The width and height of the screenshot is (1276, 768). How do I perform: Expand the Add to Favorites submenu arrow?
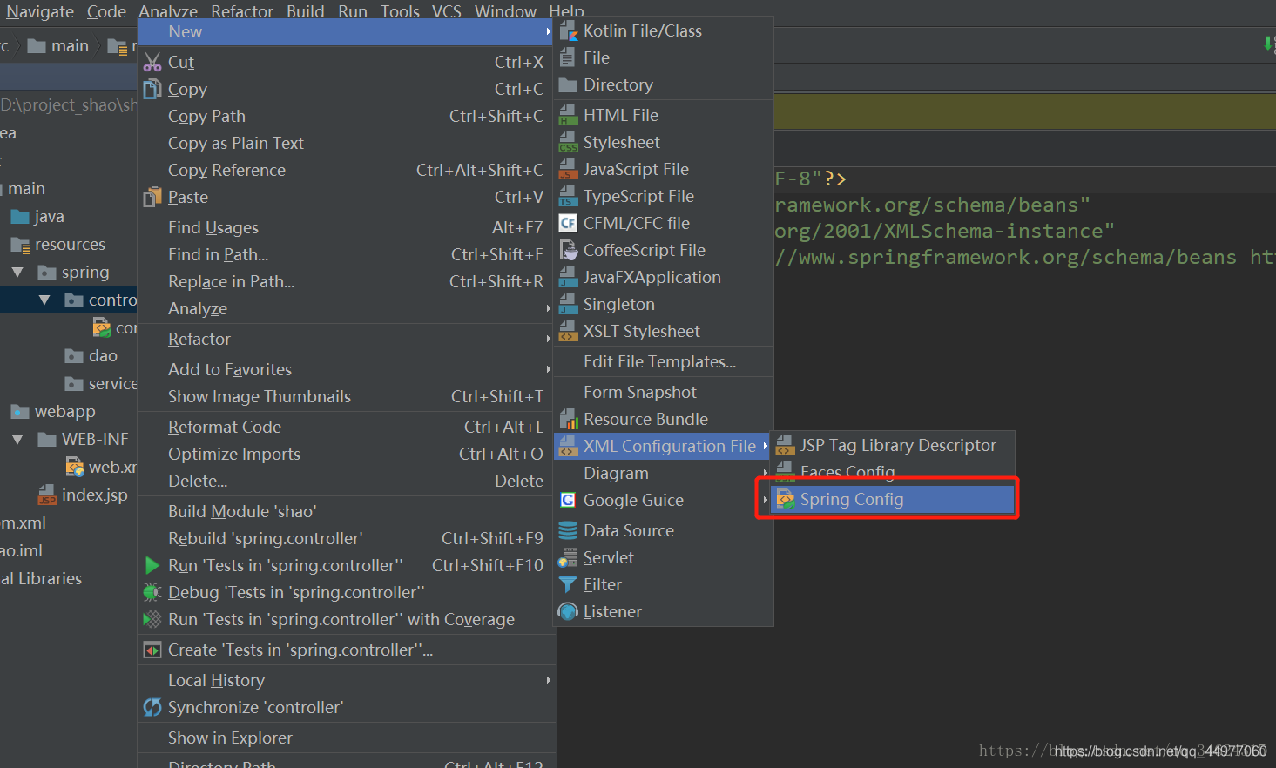click(x=548, y=369)
